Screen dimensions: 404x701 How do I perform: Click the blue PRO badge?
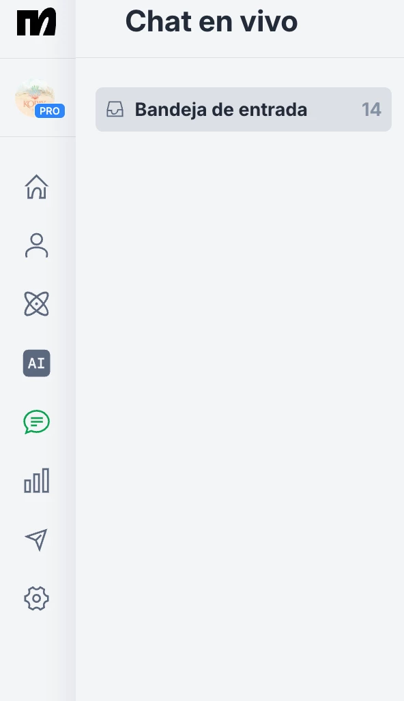tap(50, 111)
